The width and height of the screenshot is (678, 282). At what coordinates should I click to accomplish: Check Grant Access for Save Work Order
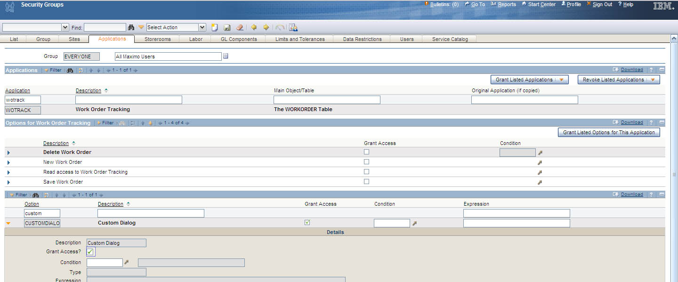coord(366,181)
